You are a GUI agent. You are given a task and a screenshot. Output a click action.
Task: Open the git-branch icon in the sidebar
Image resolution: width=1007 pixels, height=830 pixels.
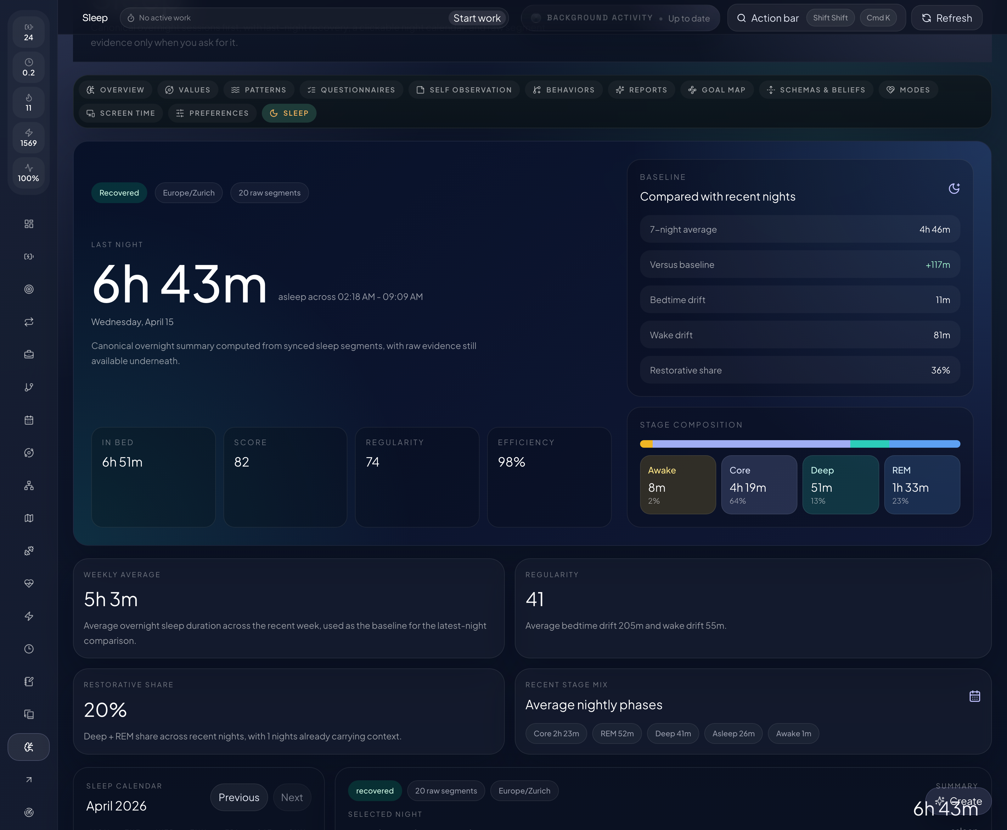click(29, 387)
